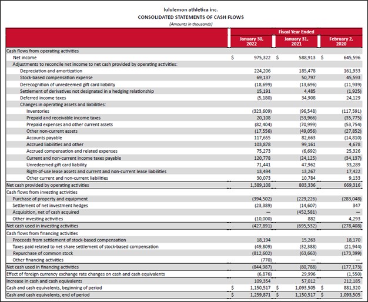Image resolution: width=368 pixels, height=302 pixels.
Task: Click the 'lululemon athletica inc.' heading
Action: 184,9
